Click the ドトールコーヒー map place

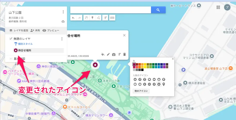[77, 107]
